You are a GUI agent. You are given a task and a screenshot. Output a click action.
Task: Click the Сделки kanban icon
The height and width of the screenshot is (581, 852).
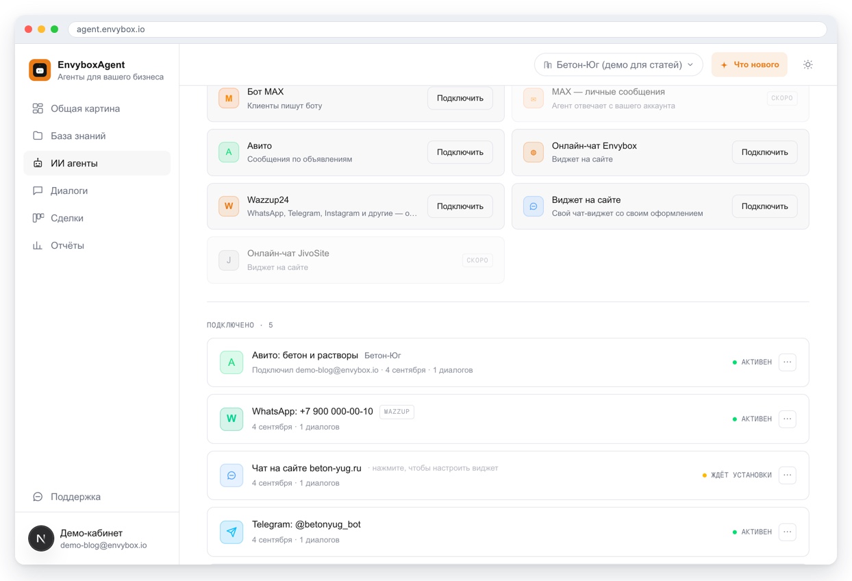38,218
